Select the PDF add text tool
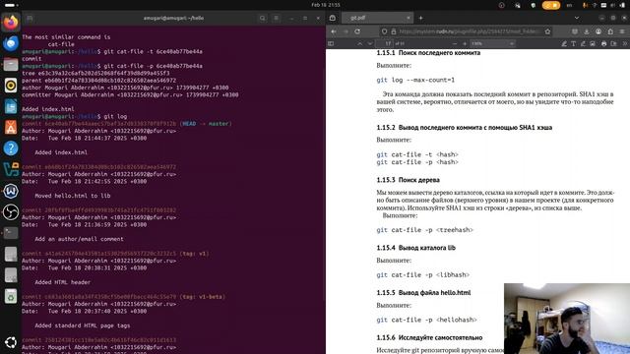This screenshot has width=630, height=354. (x=574, y=43)
